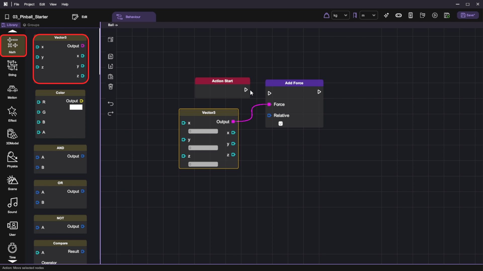
Task: Open the kg mass unit dropdown
Action: tap(340, 16)
